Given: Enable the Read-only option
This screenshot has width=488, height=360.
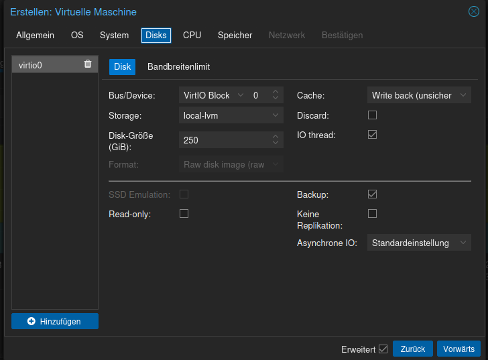Looking at the screenshot, I should [184, 214].
